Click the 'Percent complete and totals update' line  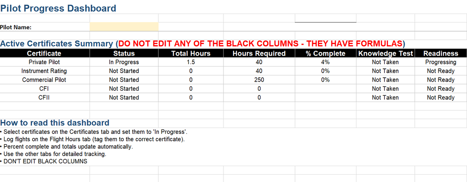[x=67, y=147]
